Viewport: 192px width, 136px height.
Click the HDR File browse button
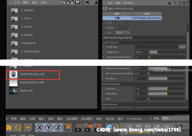182,47
